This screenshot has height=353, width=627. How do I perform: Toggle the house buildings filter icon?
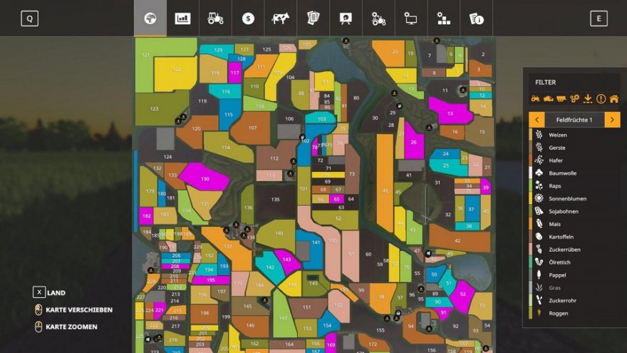(613, 98)
